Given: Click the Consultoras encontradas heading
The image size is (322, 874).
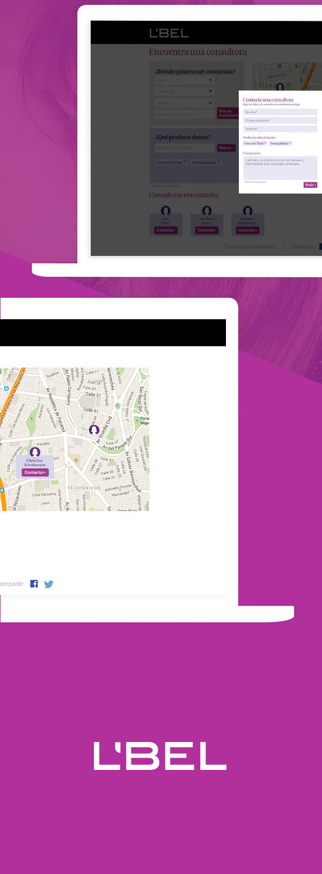Looking at the screenshot, I should pyautogui.click(x=184, y=195).
